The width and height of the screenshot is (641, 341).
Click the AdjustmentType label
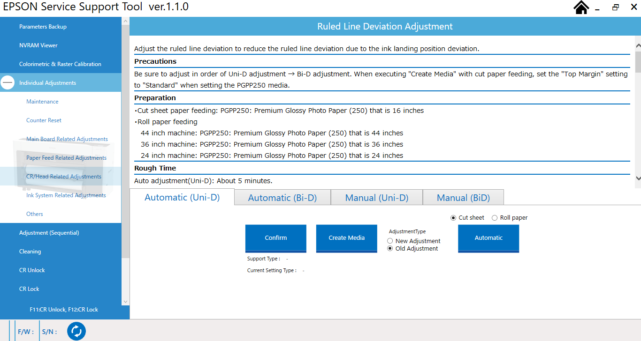pos(407,231)
